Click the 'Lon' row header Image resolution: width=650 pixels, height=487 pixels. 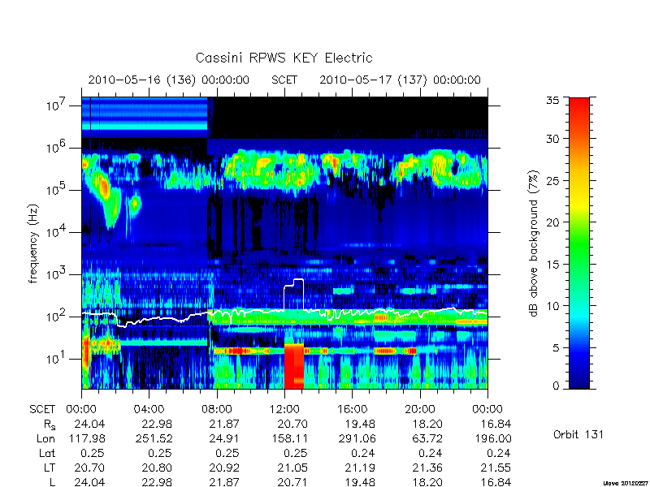coord(46,438)
